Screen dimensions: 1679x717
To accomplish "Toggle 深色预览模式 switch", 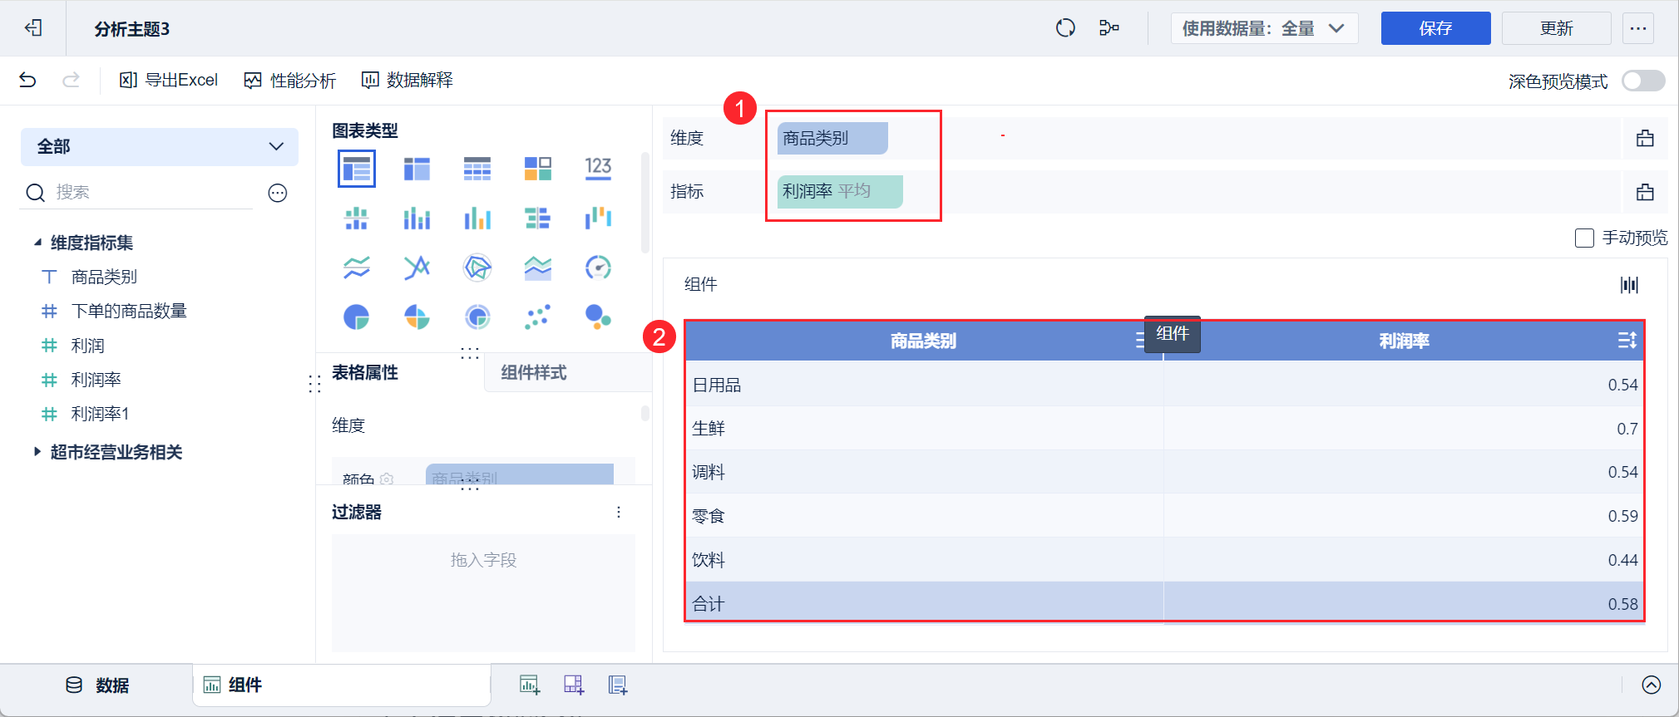I will point(1643,81).
